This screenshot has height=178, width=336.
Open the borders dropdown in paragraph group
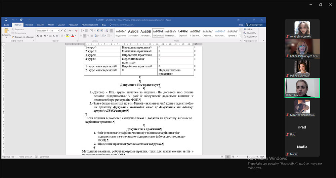[x=111, y=36]
